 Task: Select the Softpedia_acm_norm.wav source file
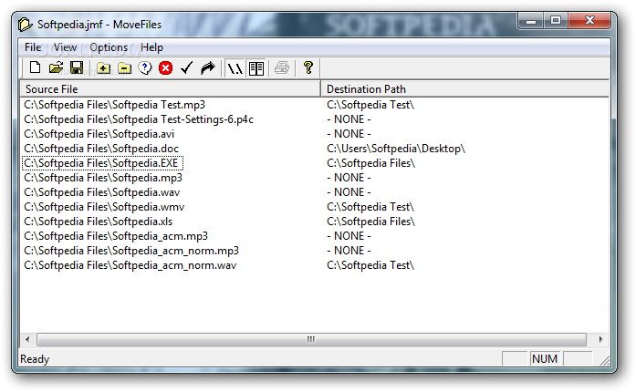[x=130, y=265]
